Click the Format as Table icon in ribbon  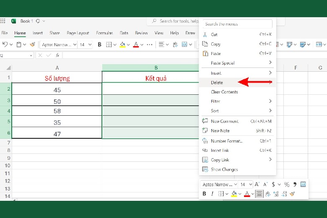pyautogui.click(x=303, y=44)
